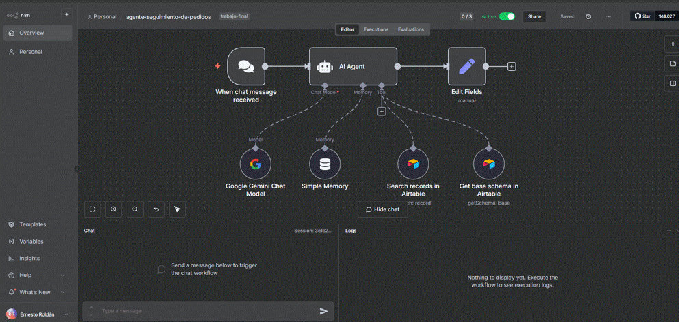
Task: Click the Share button
Action: point(534,16)
